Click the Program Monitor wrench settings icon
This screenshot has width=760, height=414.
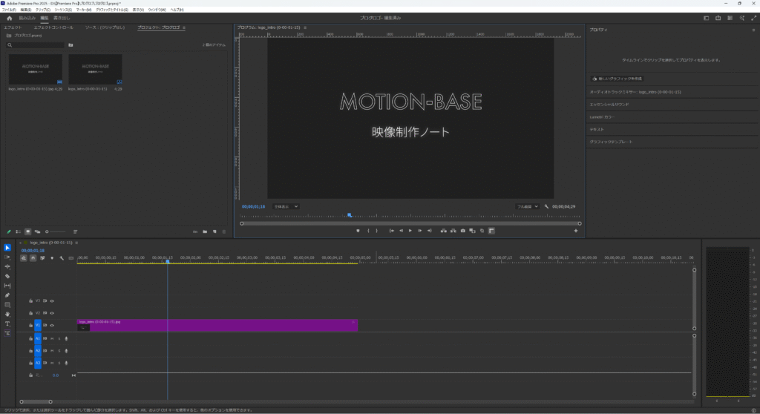pos(546,206)
